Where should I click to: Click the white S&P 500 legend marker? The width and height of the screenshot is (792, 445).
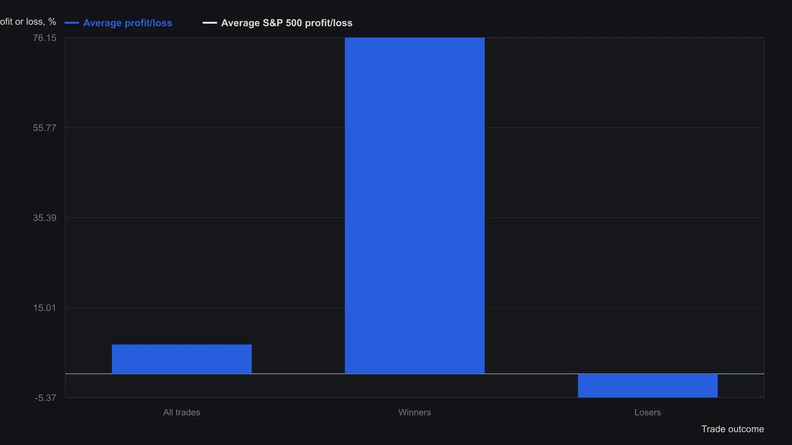pyautogui.click(x=210, y=23)
